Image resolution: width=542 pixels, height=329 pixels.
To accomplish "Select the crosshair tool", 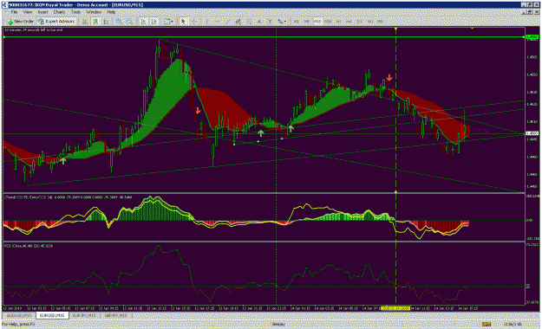I will point(194,22).
